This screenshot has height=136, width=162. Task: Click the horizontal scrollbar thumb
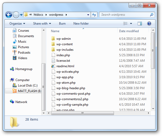83,113
